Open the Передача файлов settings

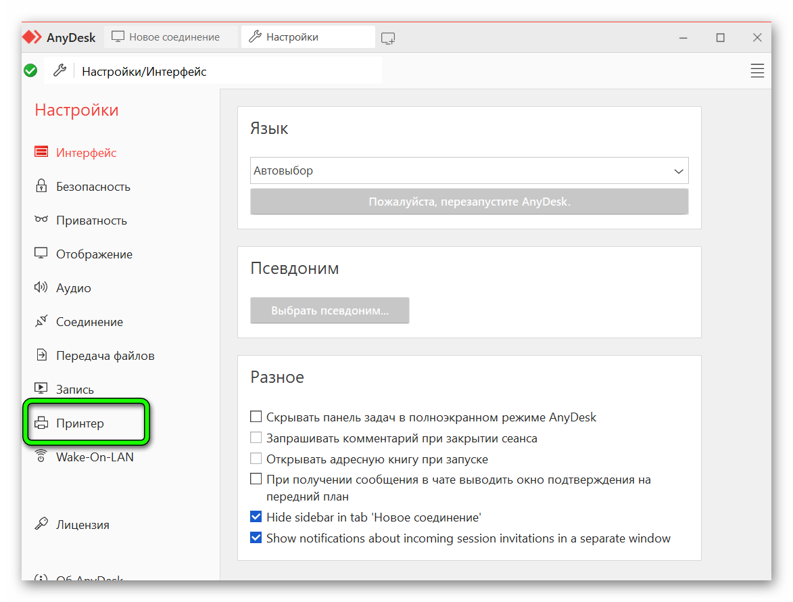coord(105,356)
